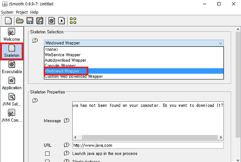Choose highlighted Windowed Wrapper list entry
241x162 pixels.
(134, 71)
